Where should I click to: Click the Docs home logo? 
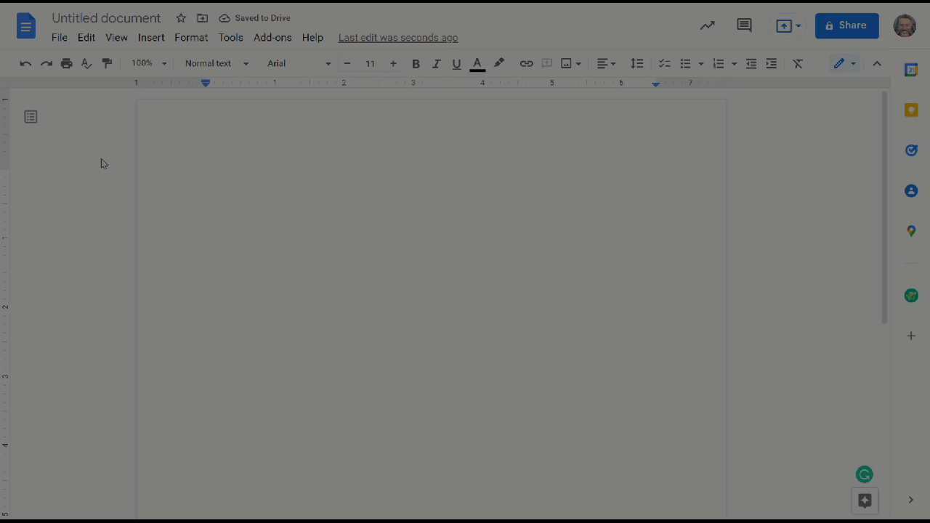tap(26, 27)
